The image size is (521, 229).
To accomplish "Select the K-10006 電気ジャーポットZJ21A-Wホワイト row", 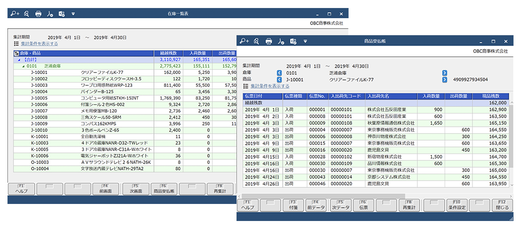I will click(x=125, y=156).
